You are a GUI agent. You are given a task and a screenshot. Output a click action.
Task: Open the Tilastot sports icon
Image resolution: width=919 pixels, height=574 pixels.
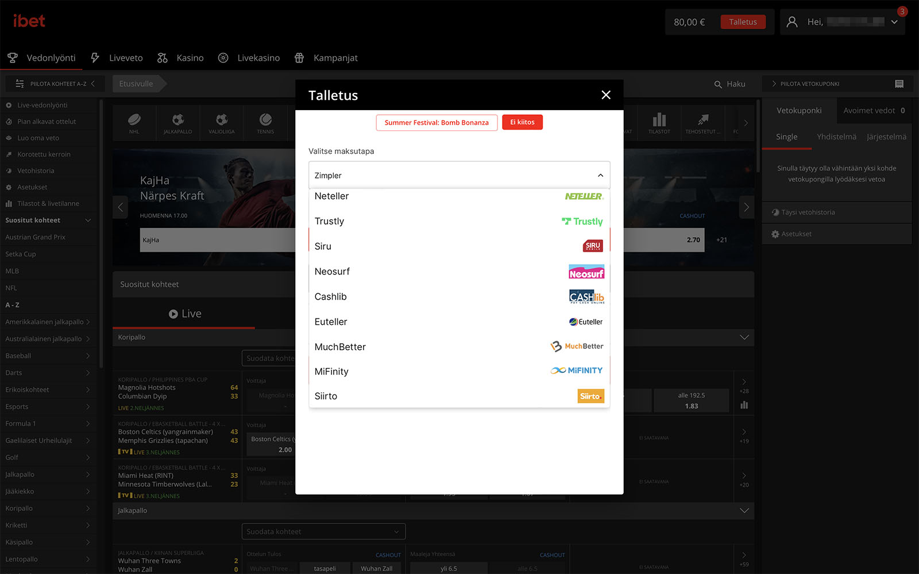pos(659,122)
